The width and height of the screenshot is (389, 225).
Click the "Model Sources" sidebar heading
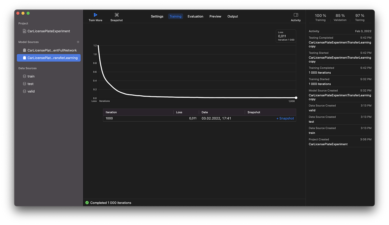(28, 42)
